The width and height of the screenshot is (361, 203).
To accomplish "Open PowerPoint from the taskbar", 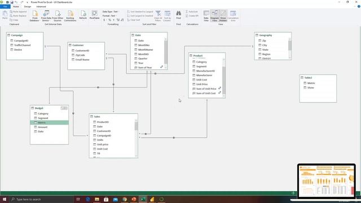I will click(134, 199).
